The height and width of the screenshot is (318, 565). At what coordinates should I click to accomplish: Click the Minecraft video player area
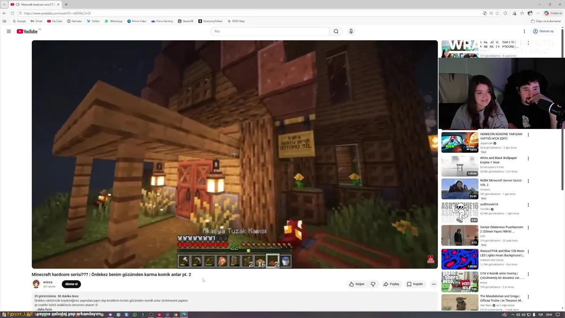tap(235, 154)
